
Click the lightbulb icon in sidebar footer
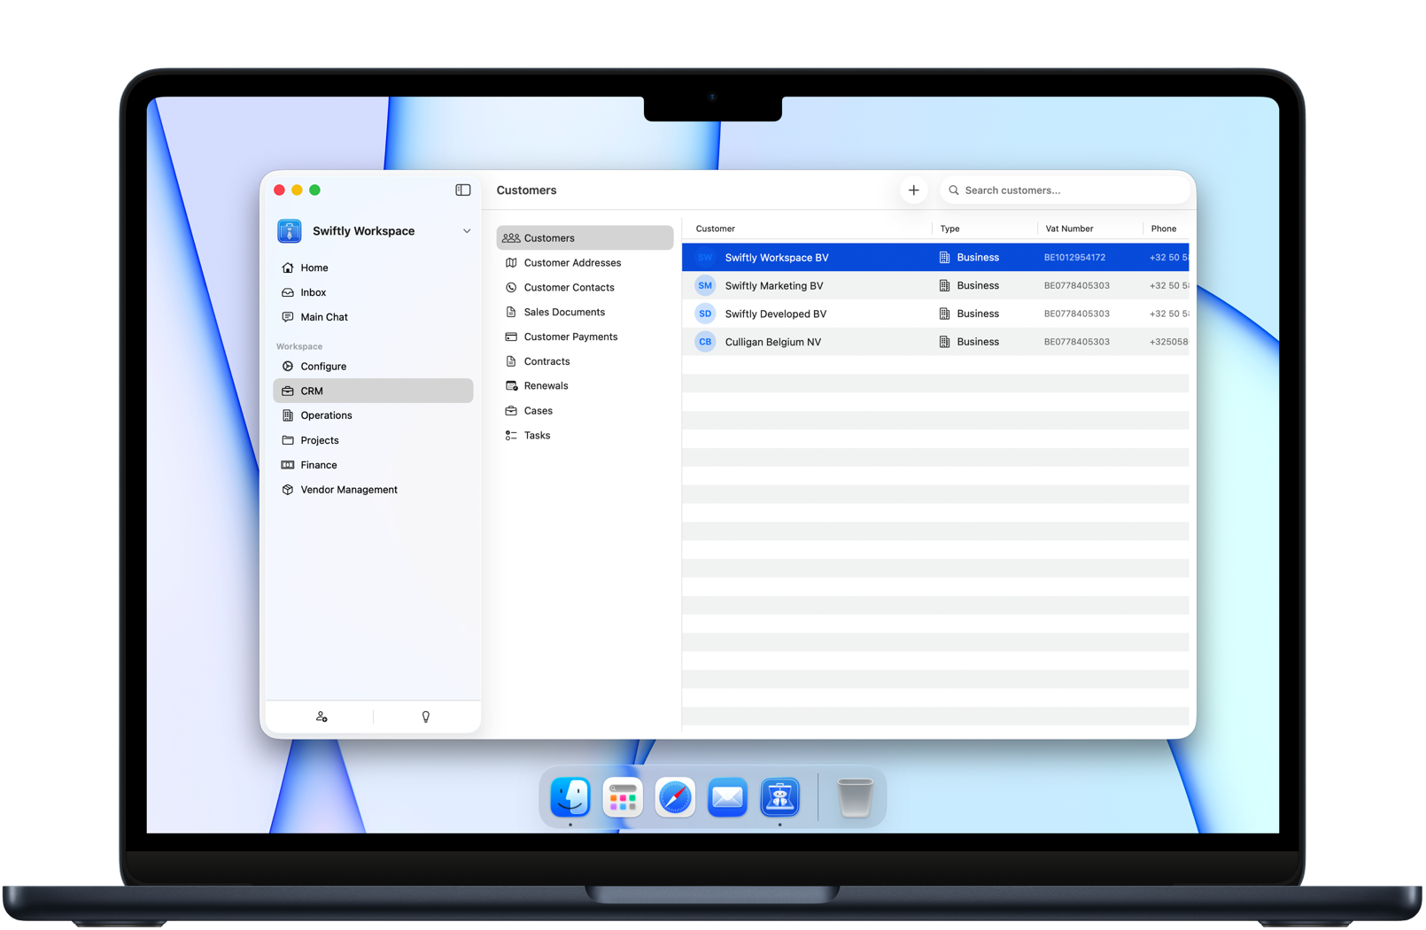tap(426, 717)
